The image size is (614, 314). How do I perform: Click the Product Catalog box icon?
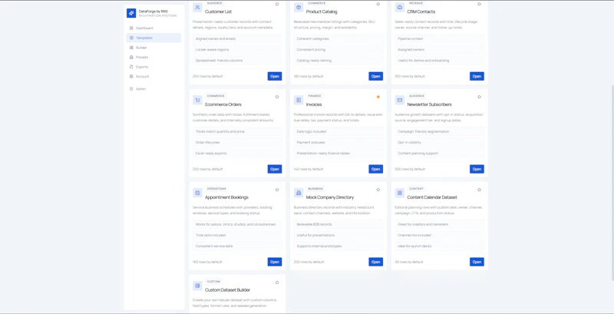pyautogui.click(x=299, y=8)
